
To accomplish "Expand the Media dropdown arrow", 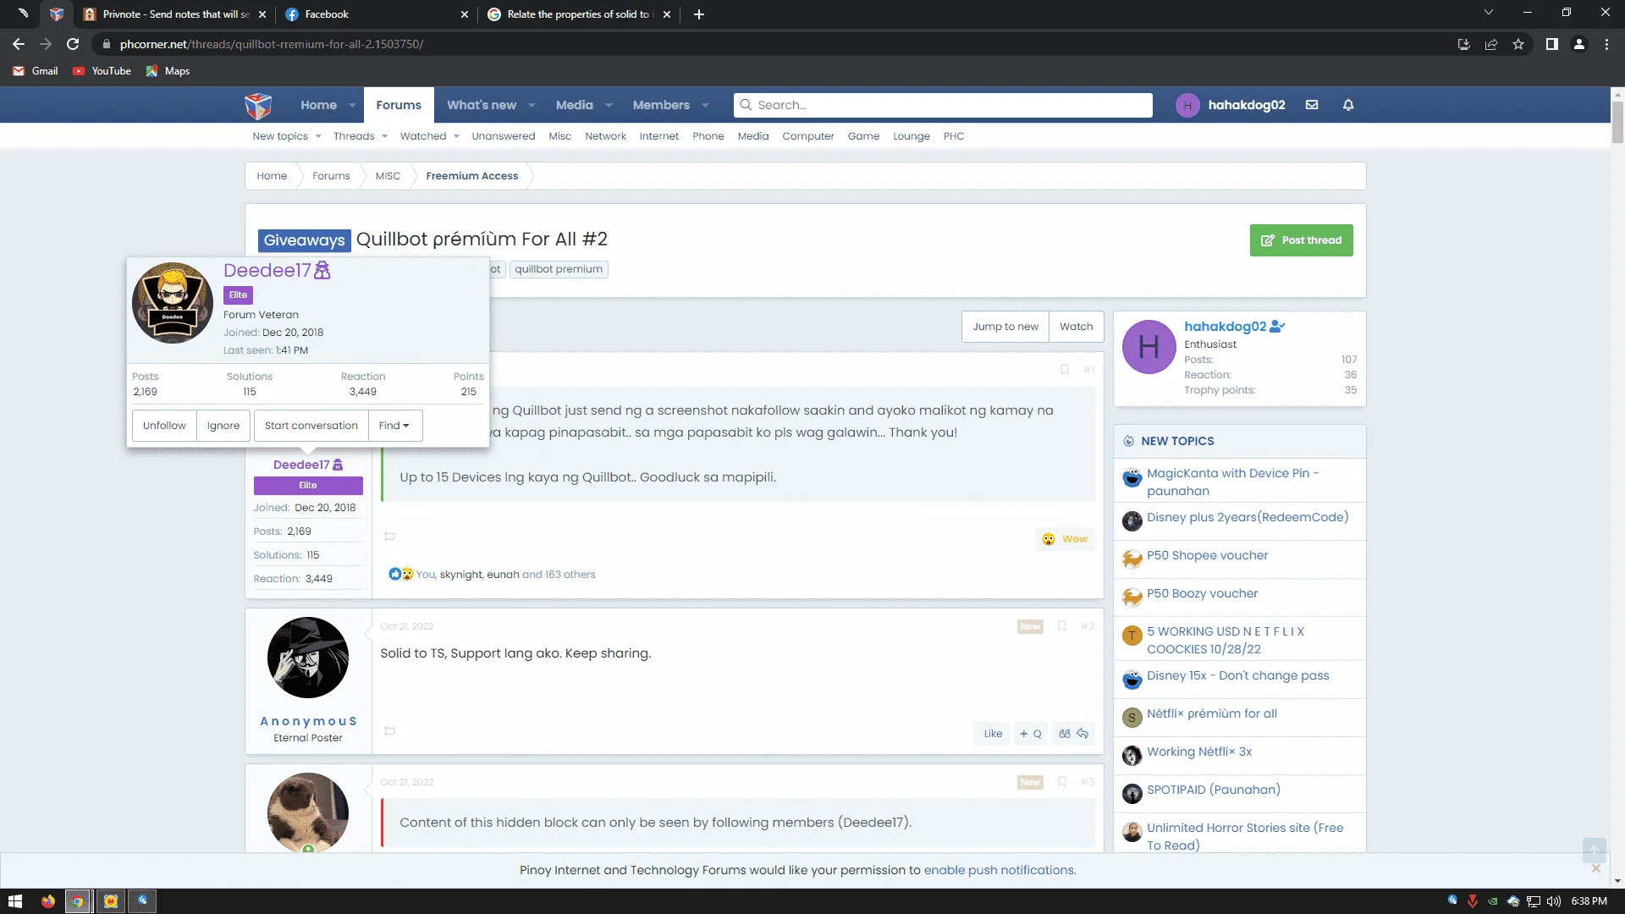I will click(x=609, y=105).
